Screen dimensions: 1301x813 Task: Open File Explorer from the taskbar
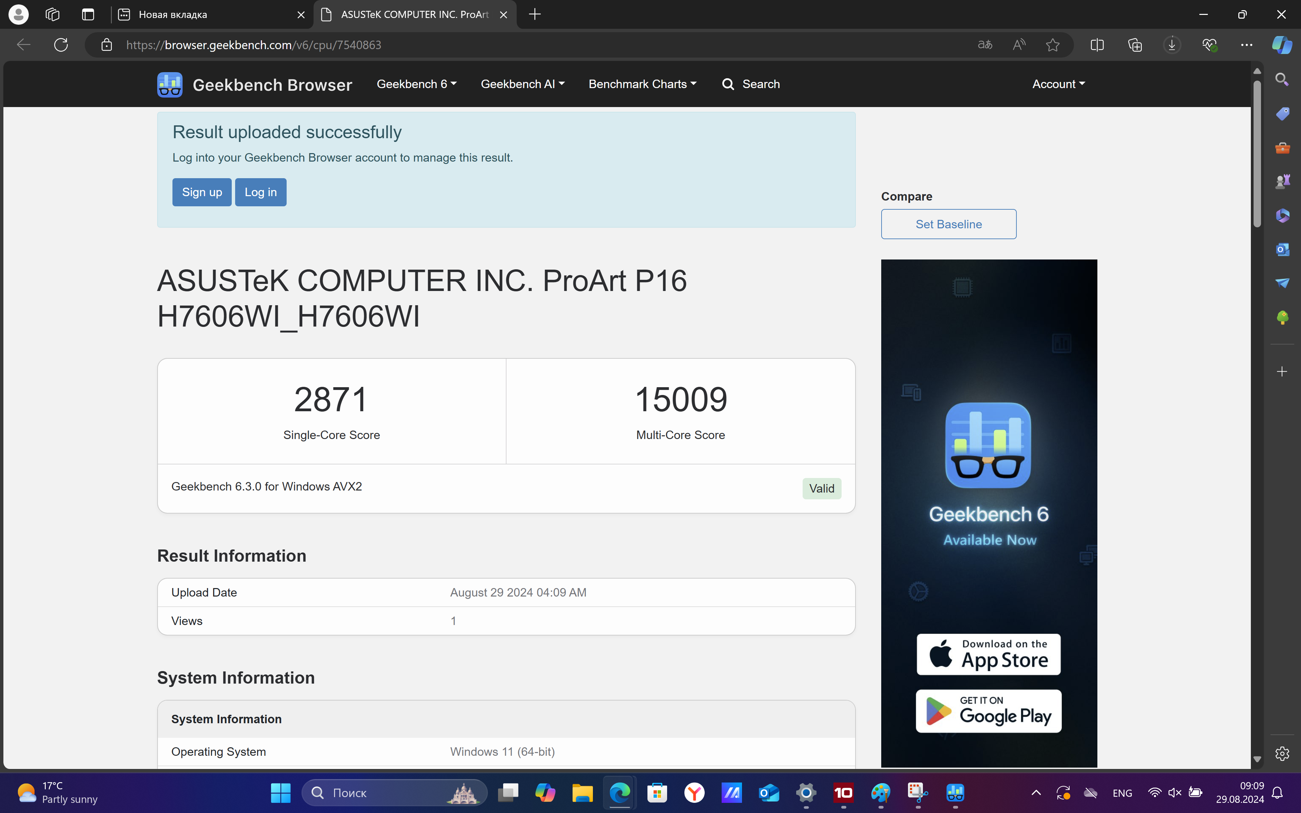[x=582, y=793]
